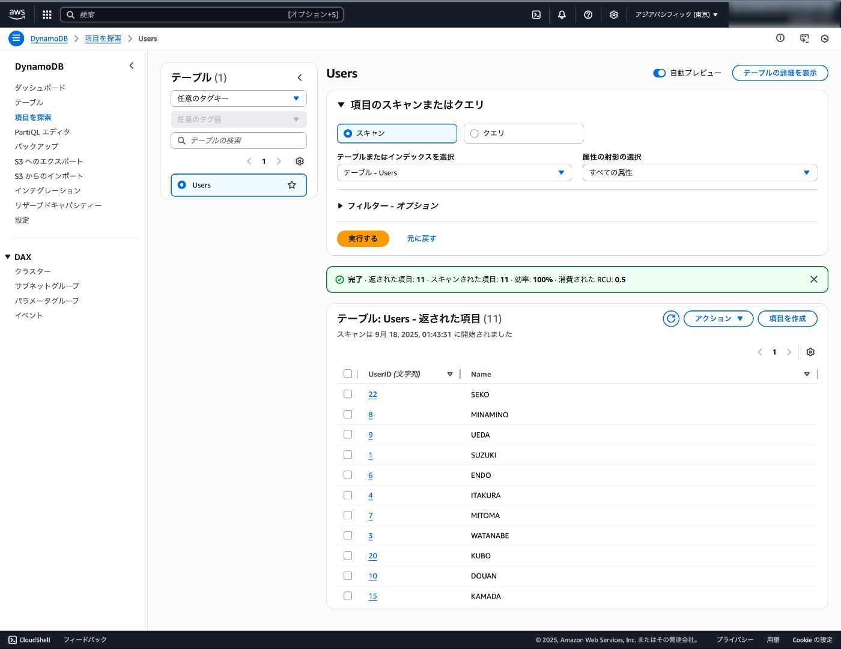
Task: Open the table or index dropdown
Action: [x=454, y=172]
